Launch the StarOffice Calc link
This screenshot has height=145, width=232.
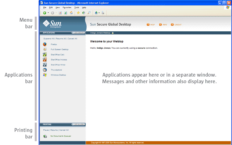pos(58,55)
